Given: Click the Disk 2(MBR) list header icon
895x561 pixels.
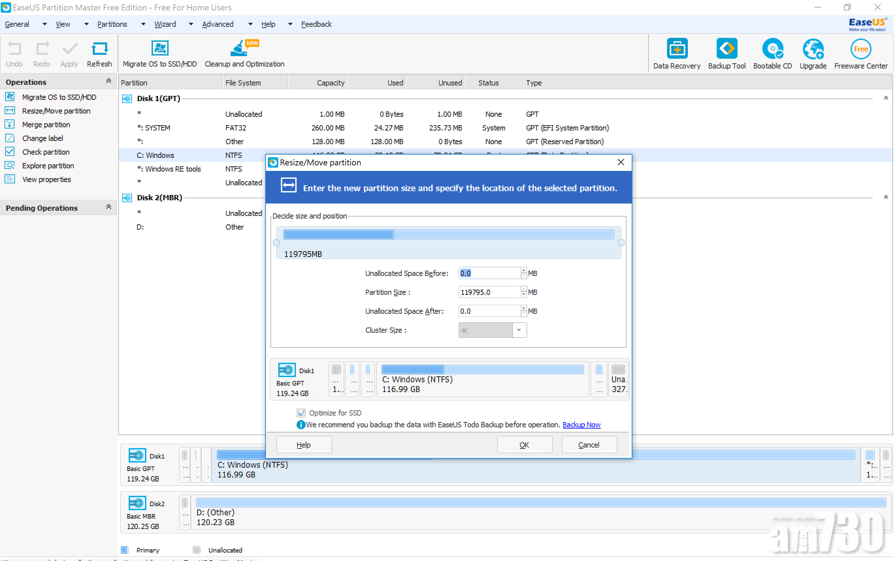Looking at the screenshot, I should (x=127, y=198).
